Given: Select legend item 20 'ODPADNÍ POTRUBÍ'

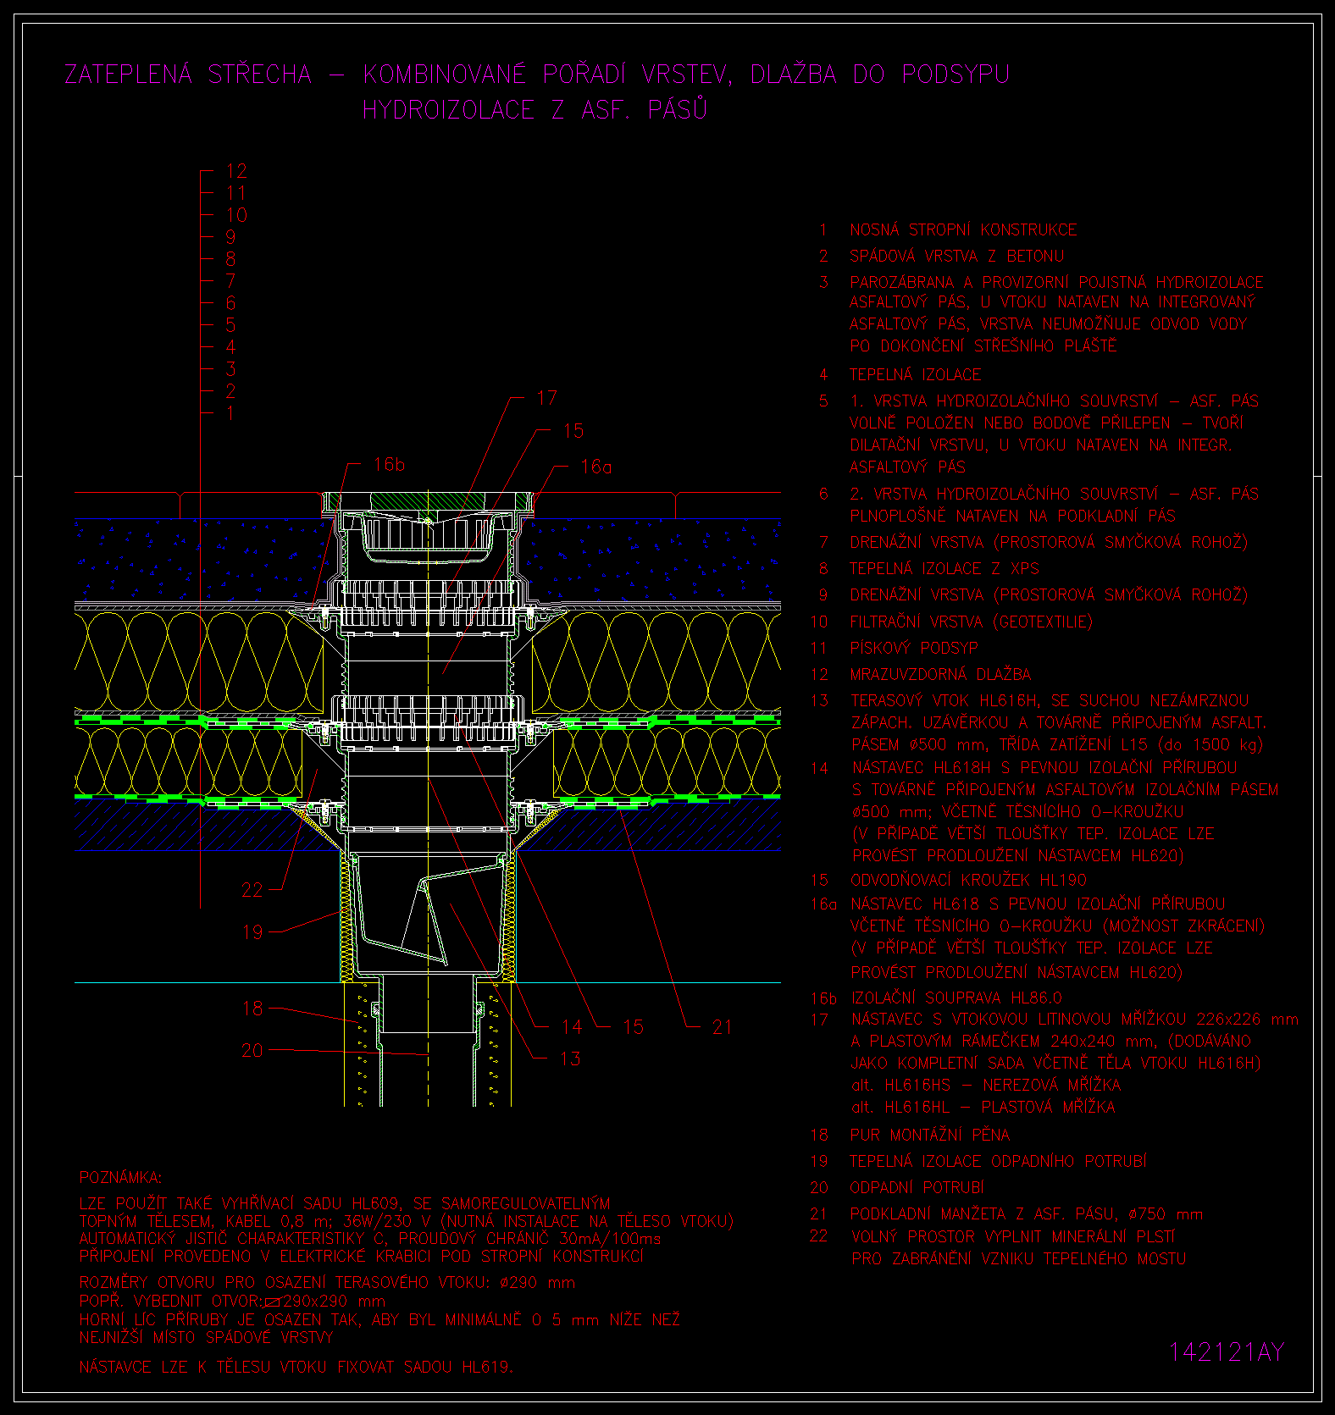Looking at the screenshot, I should pyautogui.click(x=917, y=1188).
